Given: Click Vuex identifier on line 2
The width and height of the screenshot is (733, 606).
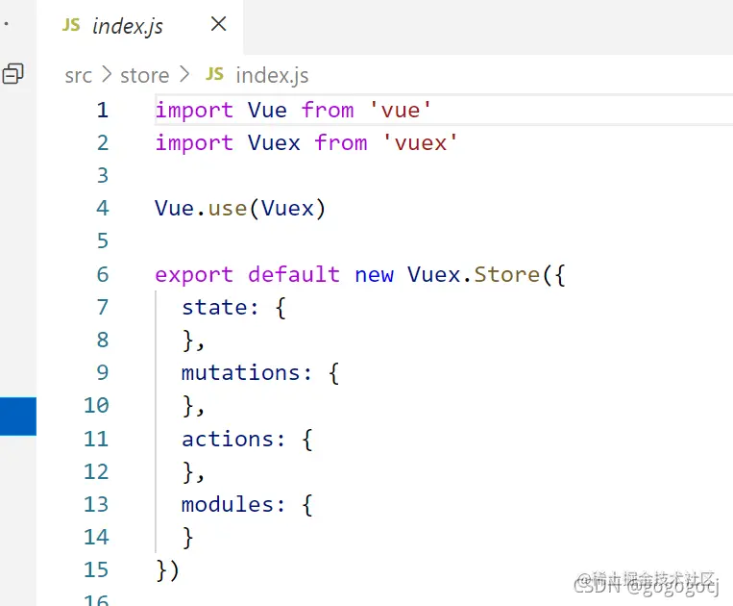Looking at the screenshot, I should [x=274, y=143].
